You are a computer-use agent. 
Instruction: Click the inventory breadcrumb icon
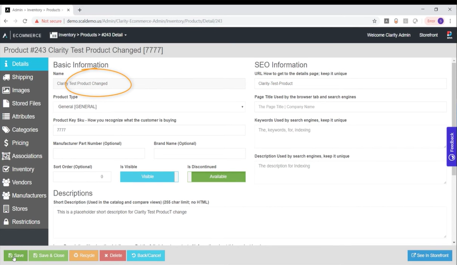pyautogui.click(x=53, y=35)
